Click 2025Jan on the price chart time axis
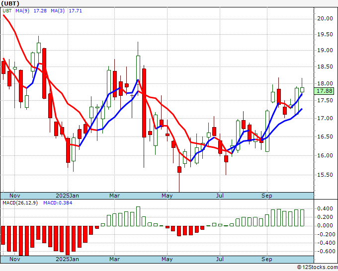The width and height of the screenshot is (338, 271). coord(67,196)
